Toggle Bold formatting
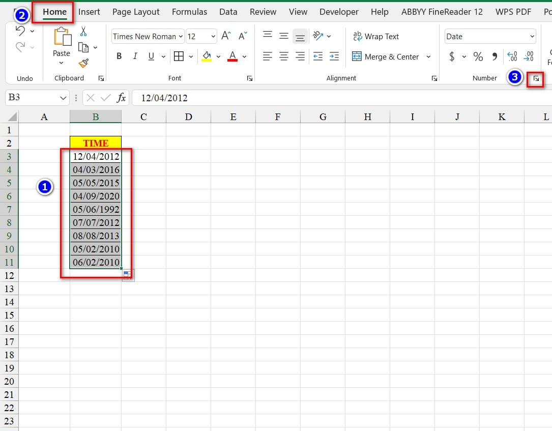Viewport: 552px width, 431px height. [x=119, y=56]
